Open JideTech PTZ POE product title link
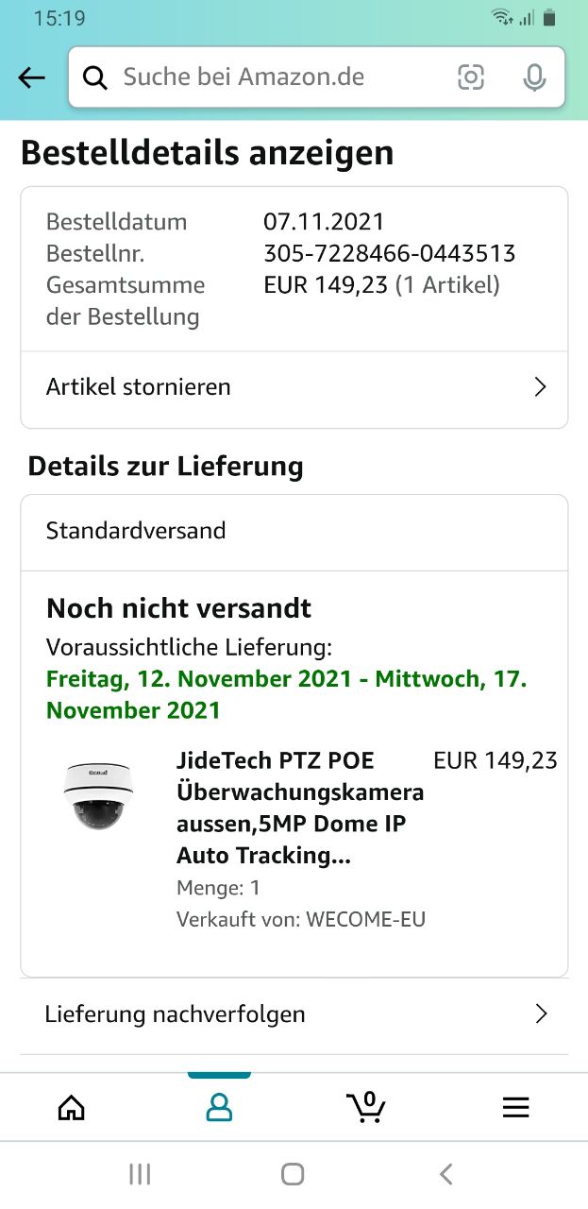This screenshot has height=1209, width=588. (298, 808)
